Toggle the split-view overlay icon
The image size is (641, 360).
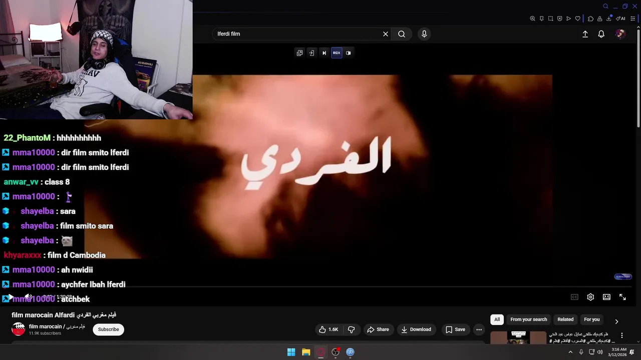tap(348, 53)
